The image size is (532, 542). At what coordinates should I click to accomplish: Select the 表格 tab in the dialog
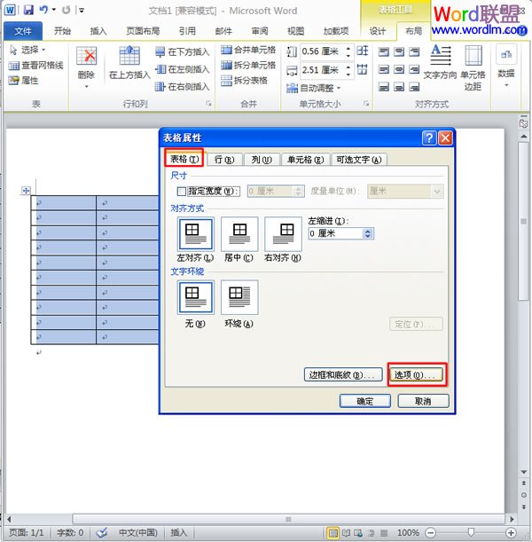pyautogui.click(x=184, y=159)
